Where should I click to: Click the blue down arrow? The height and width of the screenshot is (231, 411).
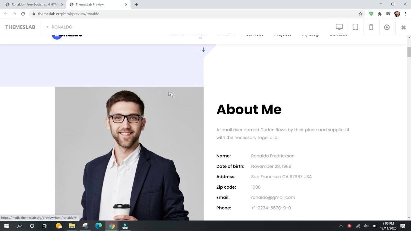203,50
